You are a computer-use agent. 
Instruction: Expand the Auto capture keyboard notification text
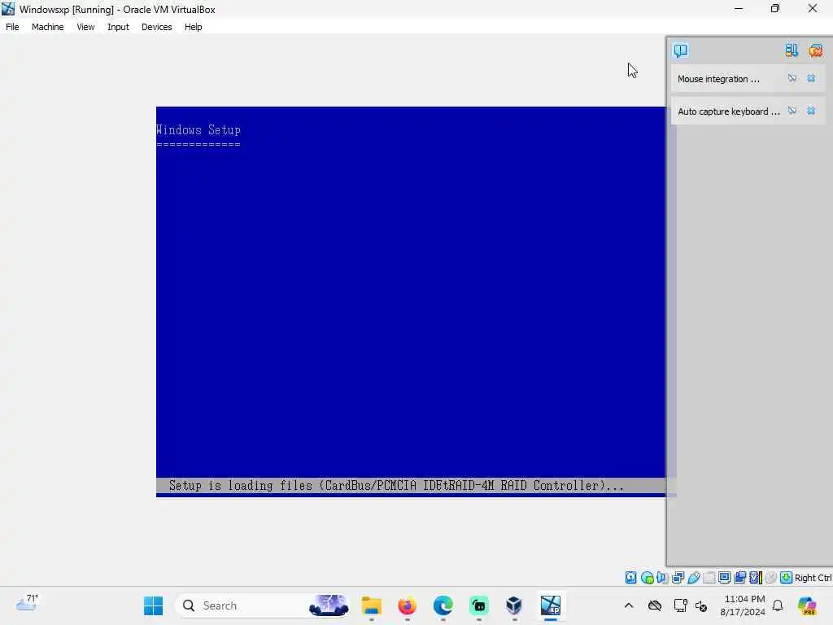(729, 111)
